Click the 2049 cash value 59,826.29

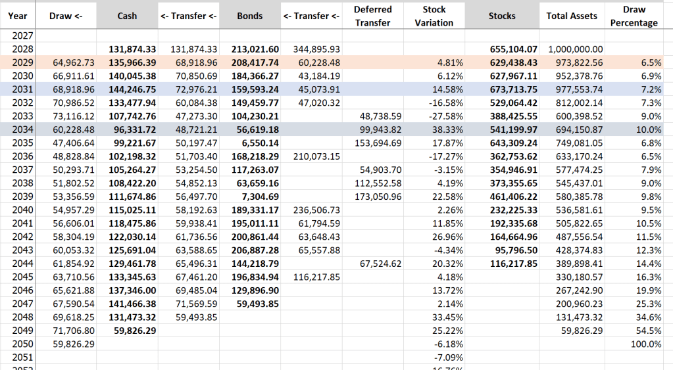point(134,331)
